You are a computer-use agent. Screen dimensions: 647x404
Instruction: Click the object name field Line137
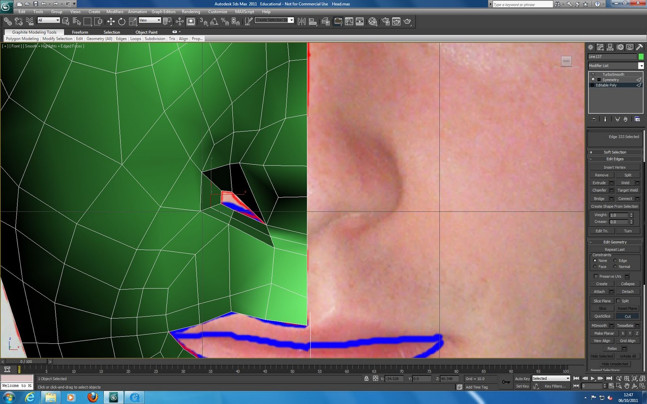coord(612,57)
